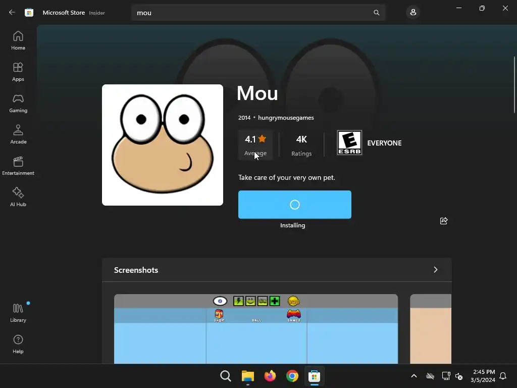Launch Firefox from the taskbar
The image size is (517, 388).
pyautogui.click(x=270, y=376)
